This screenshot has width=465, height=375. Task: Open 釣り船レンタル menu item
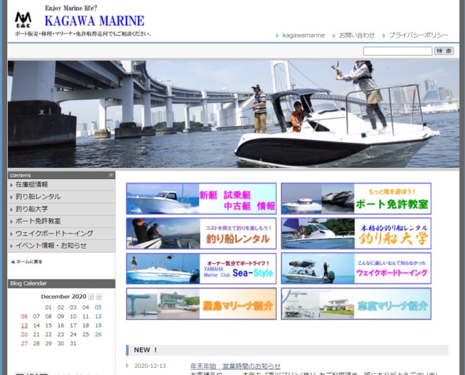[61, 197]
